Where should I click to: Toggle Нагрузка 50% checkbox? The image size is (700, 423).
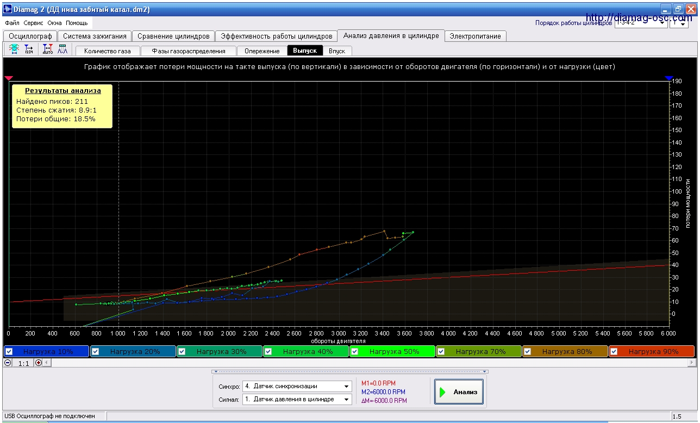point(354,351)
